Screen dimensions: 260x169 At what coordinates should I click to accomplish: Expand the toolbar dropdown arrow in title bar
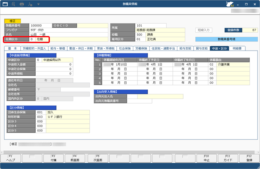[x=38, y=4]
